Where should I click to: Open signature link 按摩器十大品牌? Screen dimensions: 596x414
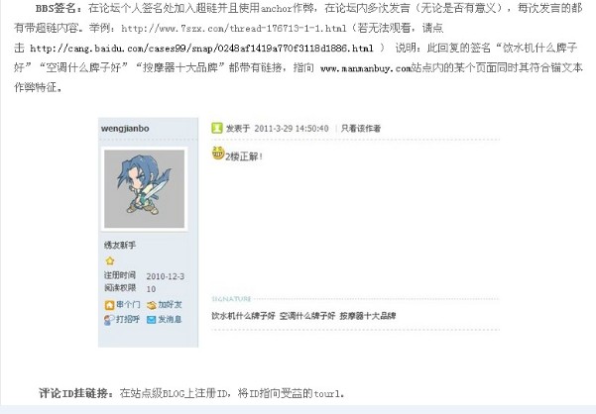(x=368, y=316)
